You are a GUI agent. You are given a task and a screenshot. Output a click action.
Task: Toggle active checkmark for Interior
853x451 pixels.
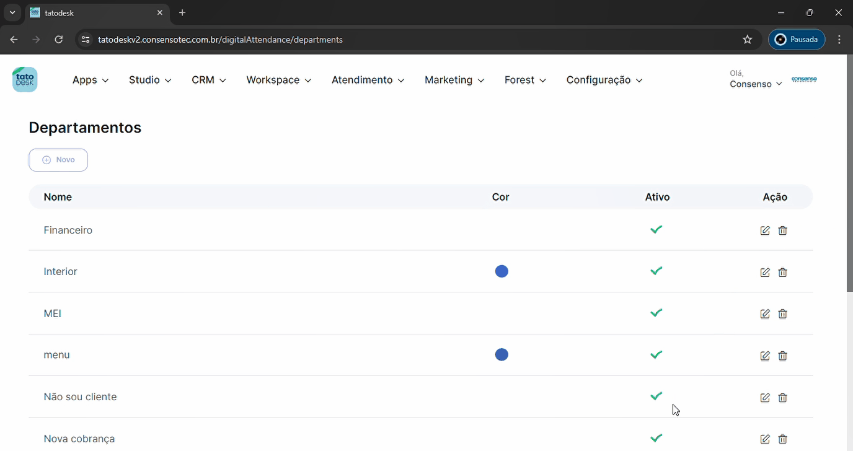[656, 271]
